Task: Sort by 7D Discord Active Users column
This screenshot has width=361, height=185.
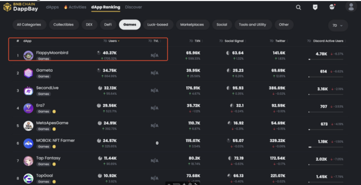Action: pyautogui.click(x=326, y=41)
